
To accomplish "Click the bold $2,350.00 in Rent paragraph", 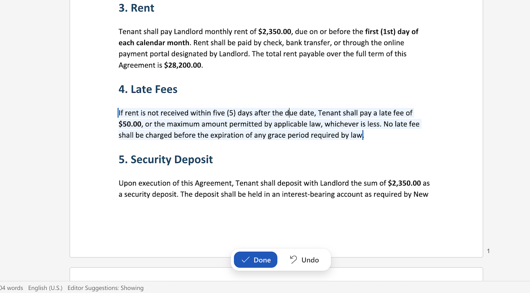I will [x=275, y=32].
